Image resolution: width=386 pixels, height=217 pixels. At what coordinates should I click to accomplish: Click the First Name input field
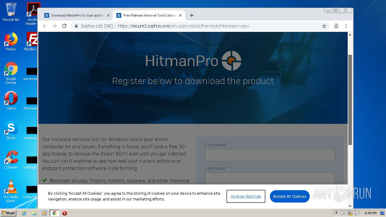pyautogui.click(x=270, y=155)
